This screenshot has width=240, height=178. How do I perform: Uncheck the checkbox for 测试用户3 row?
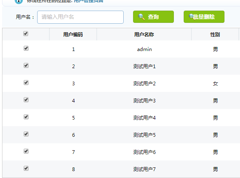[x=26, y=100]
